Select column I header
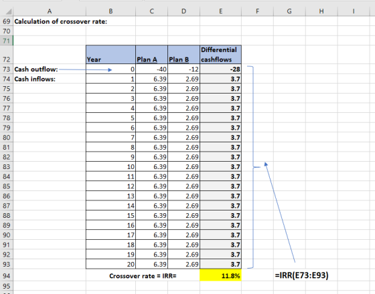The width and height of the screenshot is (375, 294). click(x=354, y=11)
